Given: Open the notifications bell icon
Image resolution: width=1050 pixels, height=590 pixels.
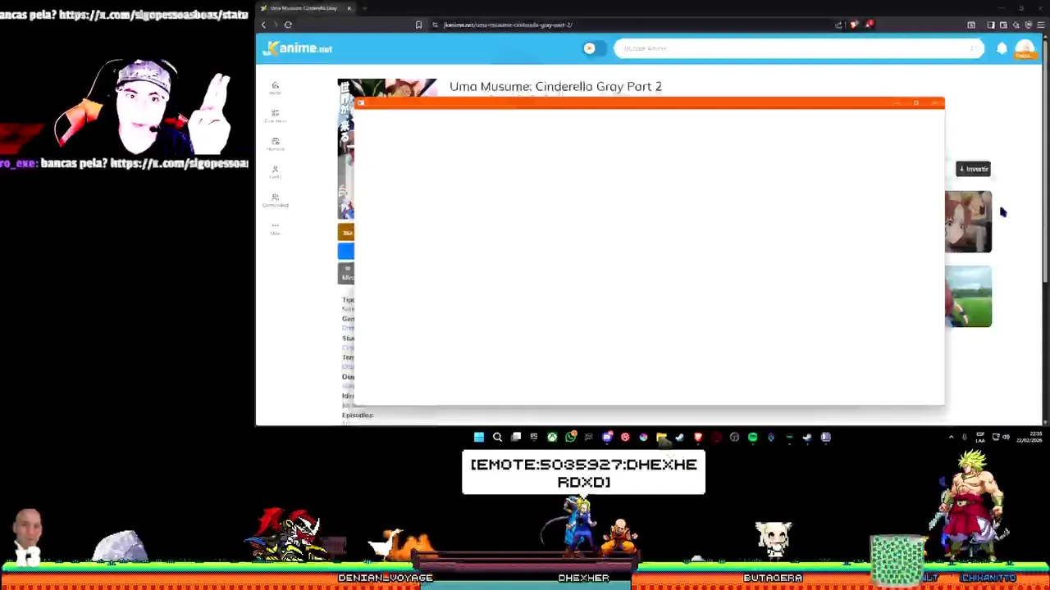Looking at the screenshot, I should [x=1002, y=48].
